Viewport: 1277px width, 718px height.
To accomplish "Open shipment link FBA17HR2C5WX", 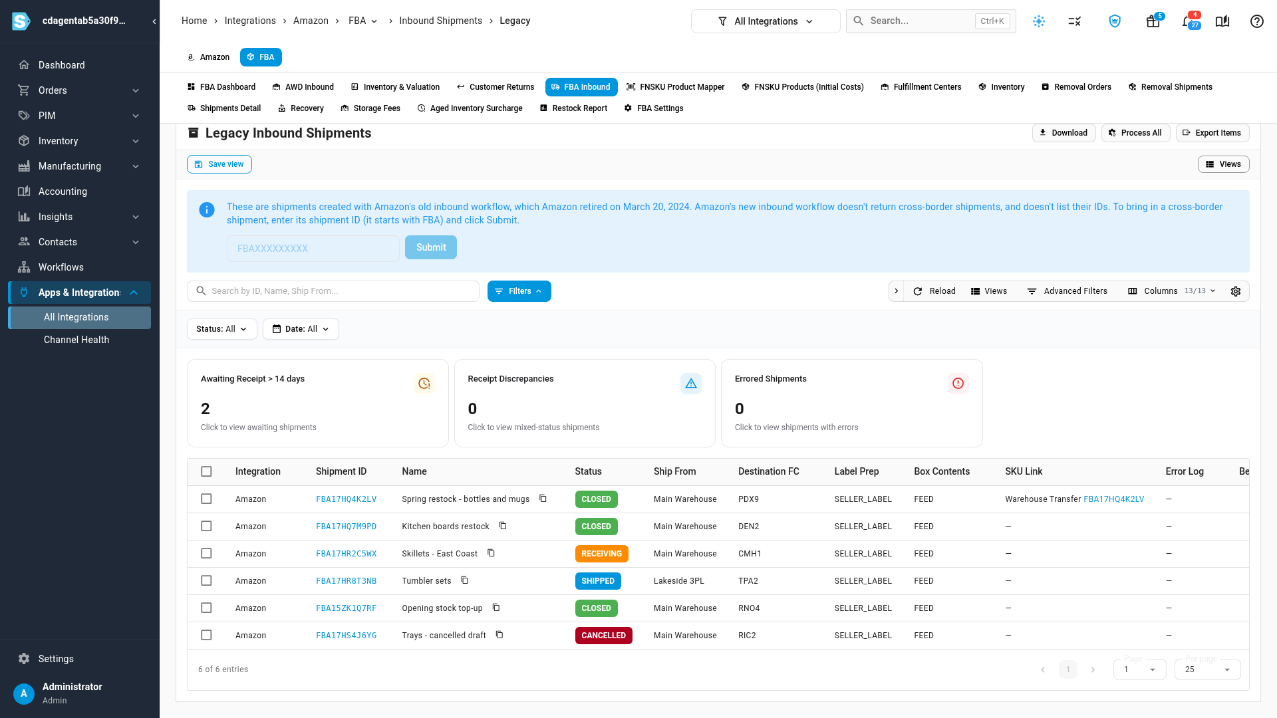I will pyautogui.click(x=346, y=554).
